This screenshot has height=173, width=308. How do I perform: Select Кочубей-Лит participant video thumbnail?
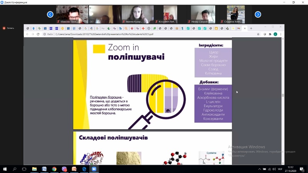(x=170, y=14)
